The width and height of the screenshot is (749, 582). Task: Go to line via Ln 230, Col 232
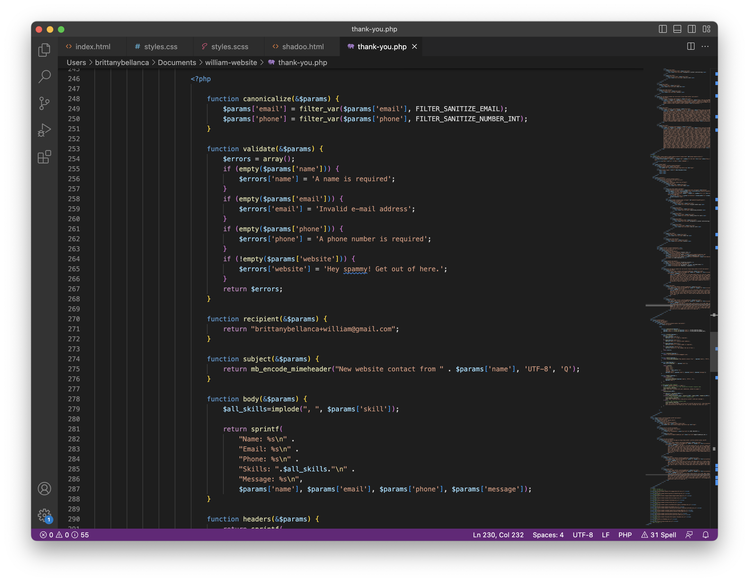[x=498, y=535]
